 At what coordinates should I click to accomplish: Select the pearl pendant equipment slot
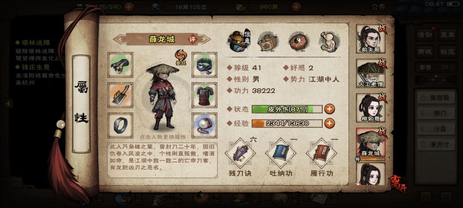tap(204, 125)
